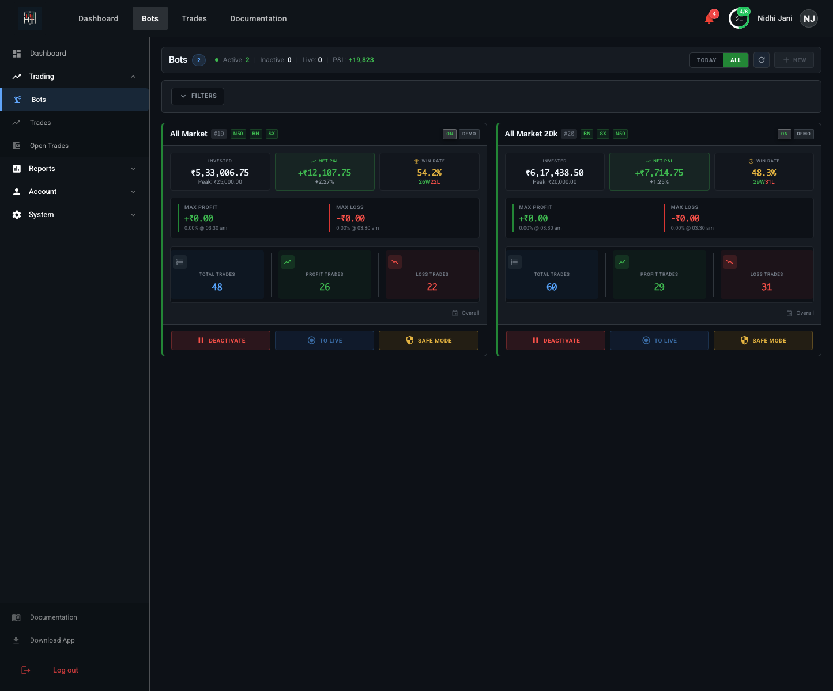Expand the Filters panel
The height and width of the screenshot is (691, 833).
pyautogui.click(x=198, y=96)
